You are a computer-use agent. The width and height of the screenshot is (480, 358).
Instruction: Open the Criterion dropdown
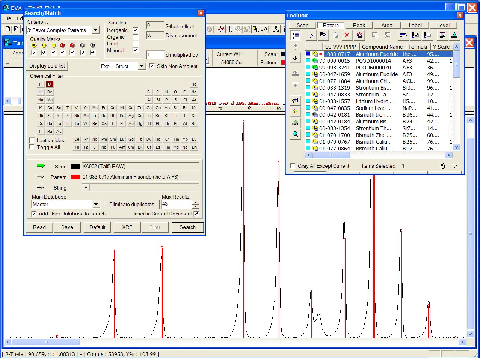point(95,30)
